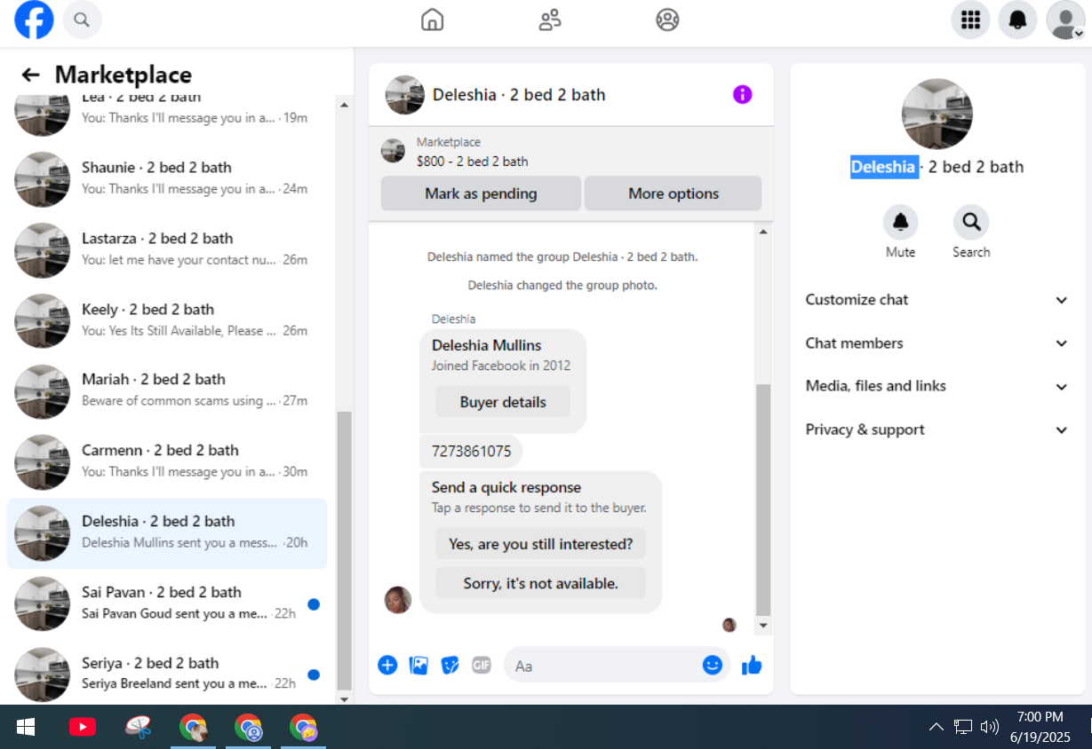
Task: Click the sender avatar beside quick response
Action: pos(398,600)
